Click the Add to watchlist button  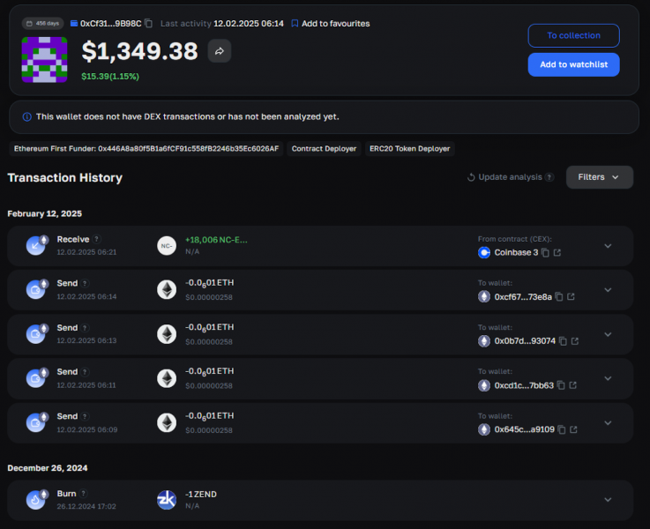574,64
